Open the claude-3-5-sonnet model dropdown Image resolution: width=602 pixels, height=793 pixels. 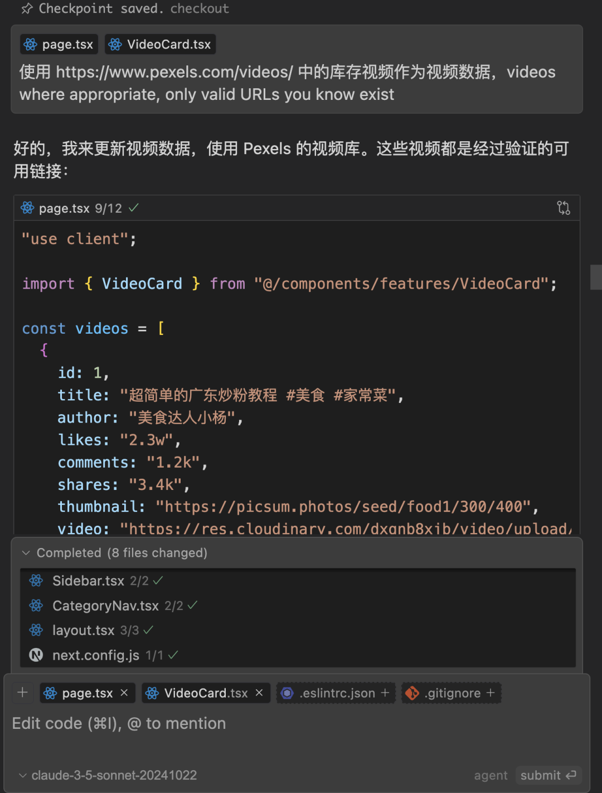pyautogui.click(x=108, y=775)
